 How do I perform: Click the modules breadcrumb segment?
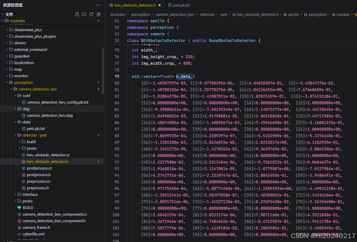point(118,14)
